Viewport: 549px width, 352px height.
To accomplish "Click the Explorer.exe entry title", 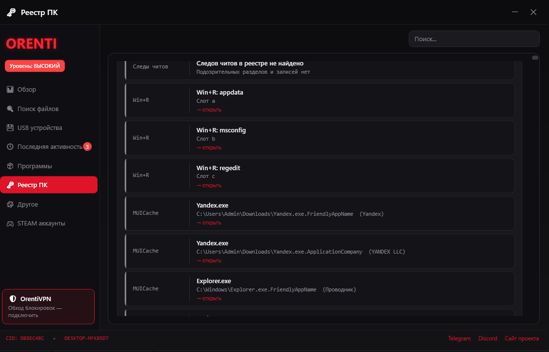I will pos(214,281).
